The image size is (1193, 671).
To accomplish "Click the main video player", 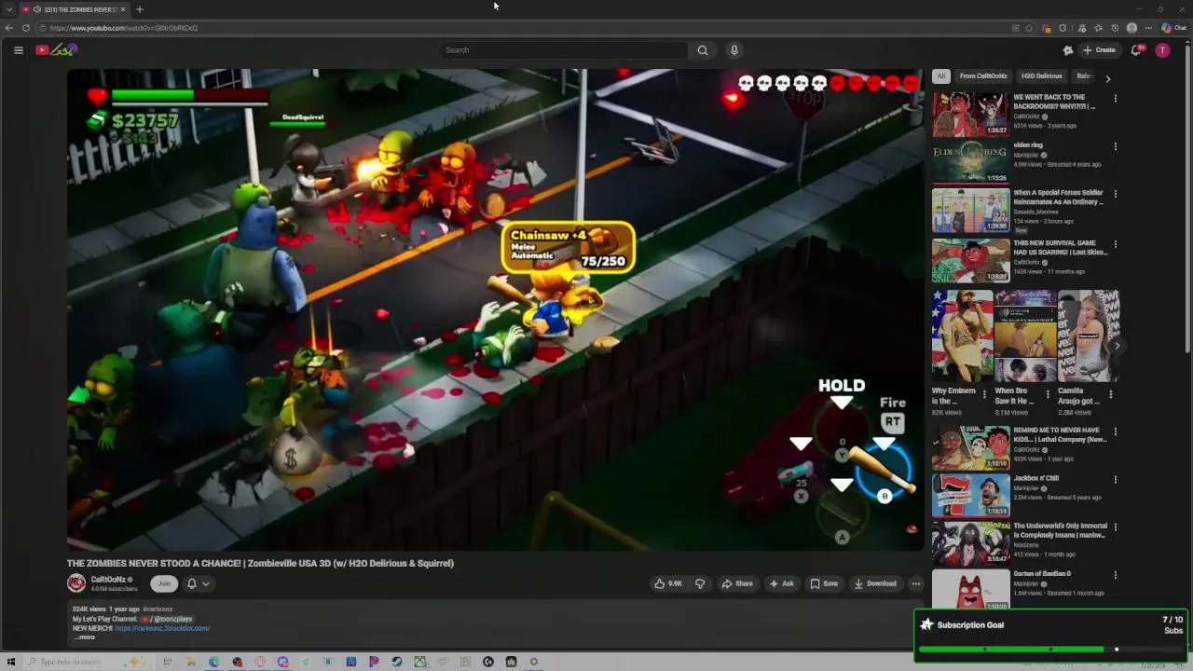I will (x=495, y=309).
